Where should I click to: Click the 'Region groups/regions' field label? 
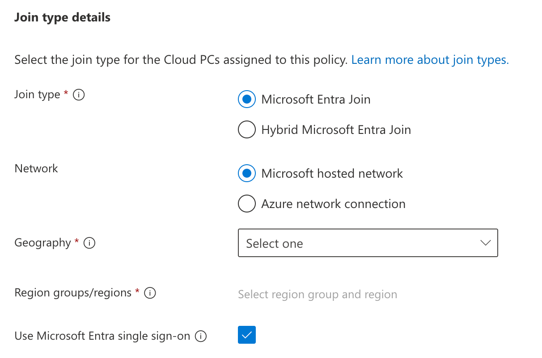(x=73, y=293)
